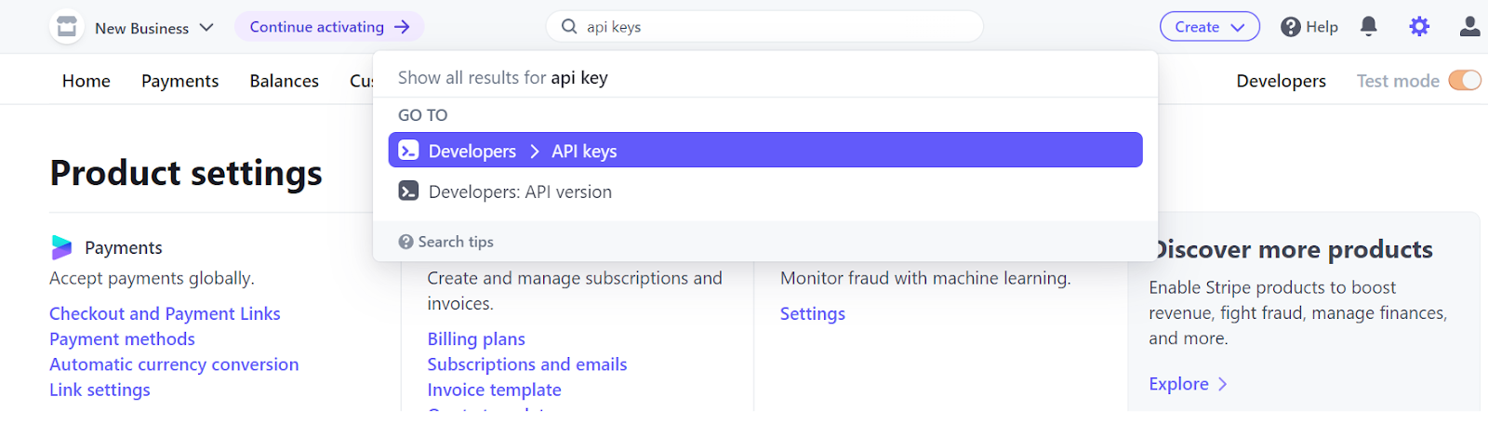Click the terminal icon beside API version
This screenshot has height=423, width=1488.
click(408, 192)
